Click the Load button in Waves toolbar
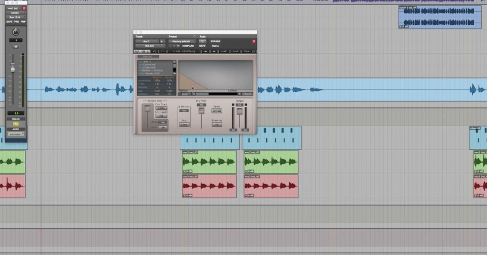487x255 pixels. 235,51
